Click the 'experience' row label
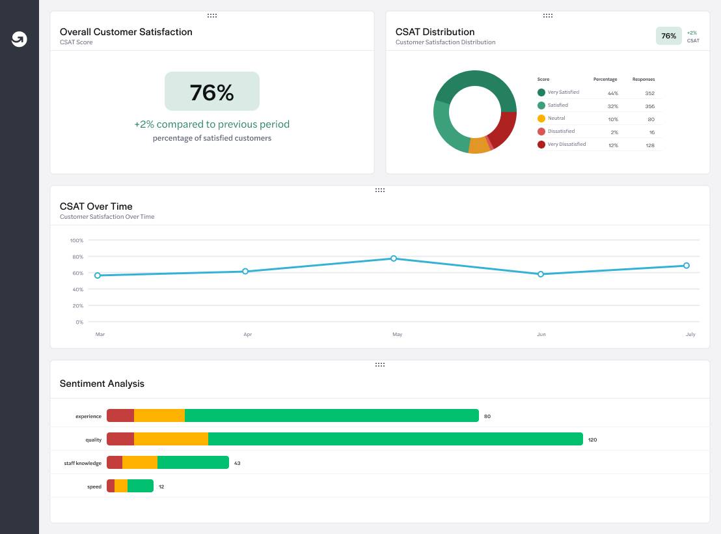721x534 pixels. click(88, 416)
